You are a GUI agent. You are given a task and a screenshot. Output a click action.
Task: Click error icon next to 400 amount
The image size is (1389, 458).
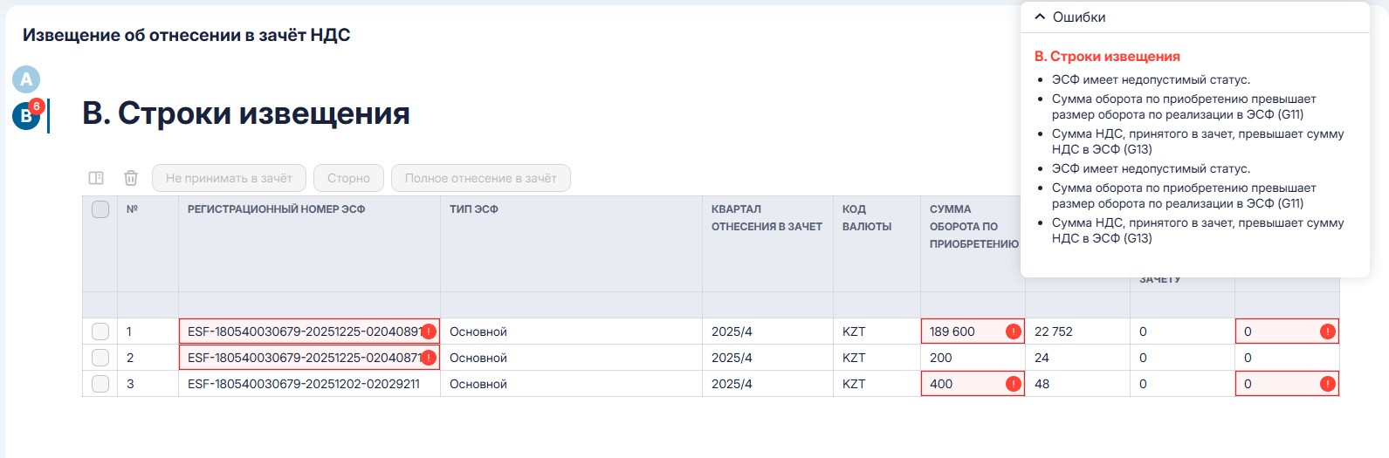coord(1013,384)
